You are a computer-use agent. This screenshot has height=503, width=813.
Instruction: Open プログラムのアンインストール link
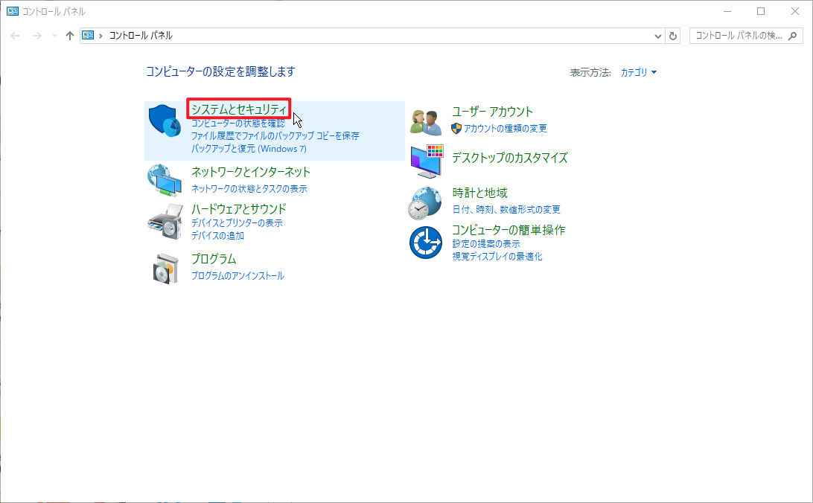click(x=237, y=275)
